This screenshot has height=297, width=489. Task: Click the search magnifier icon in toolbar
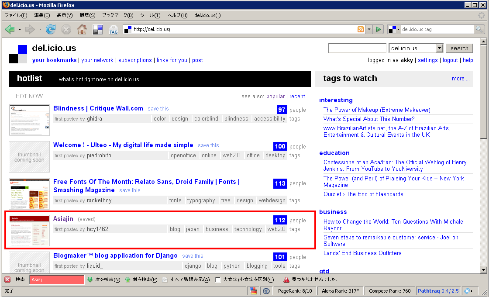click(479, 29)
